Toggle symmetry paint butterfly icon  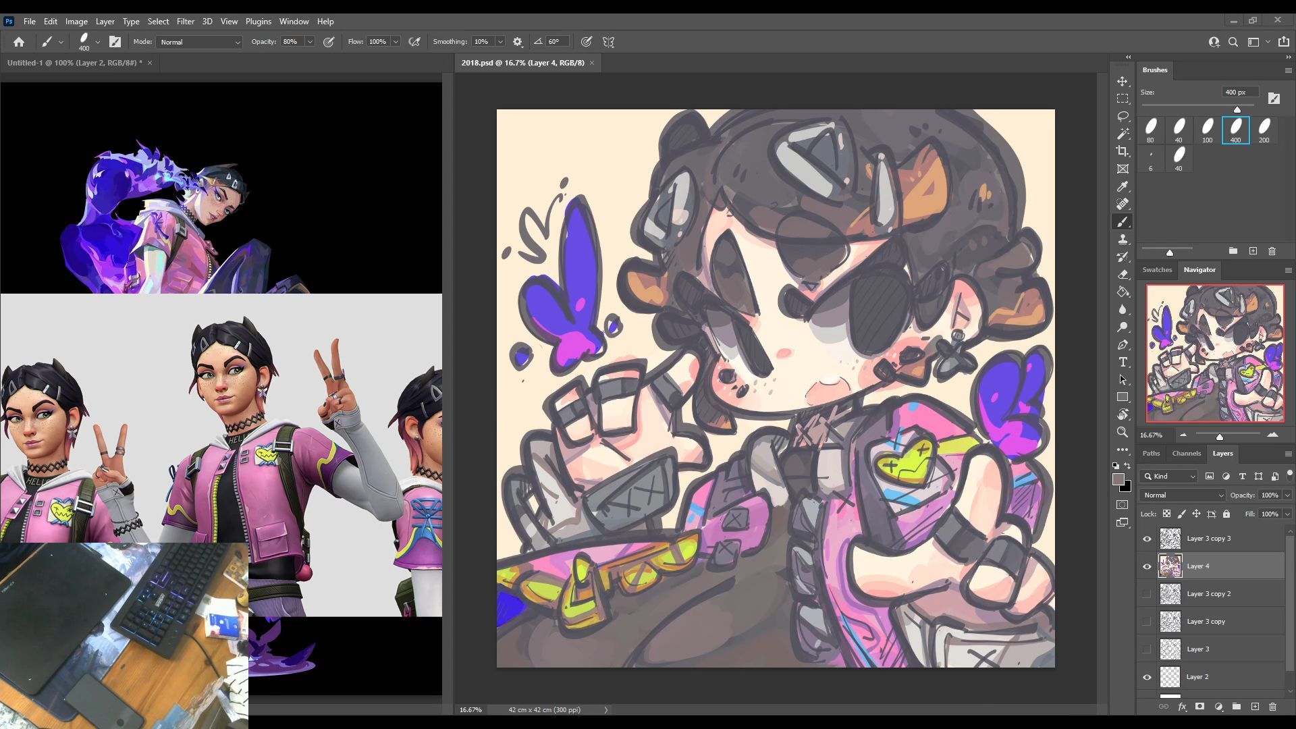click(x=608, y=42)
